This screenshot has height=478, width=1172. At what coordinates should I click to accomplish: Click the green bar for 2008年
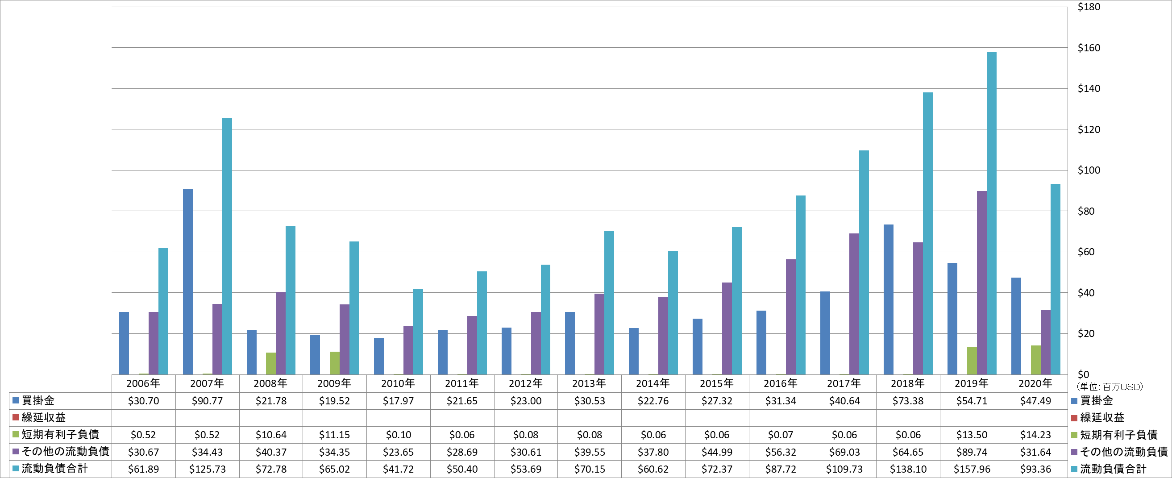[x=271, y=364]
